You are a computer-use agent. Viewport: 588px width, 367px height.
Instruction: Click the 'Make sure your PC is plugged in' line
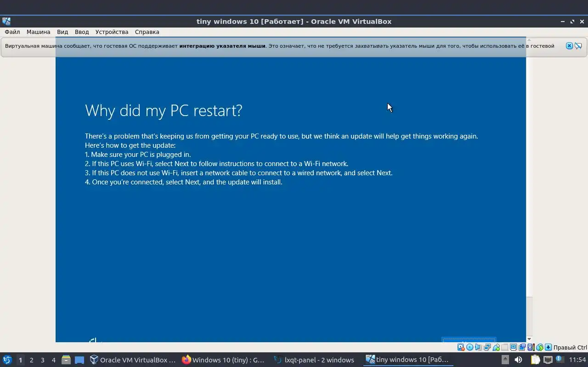coord(138,155)
